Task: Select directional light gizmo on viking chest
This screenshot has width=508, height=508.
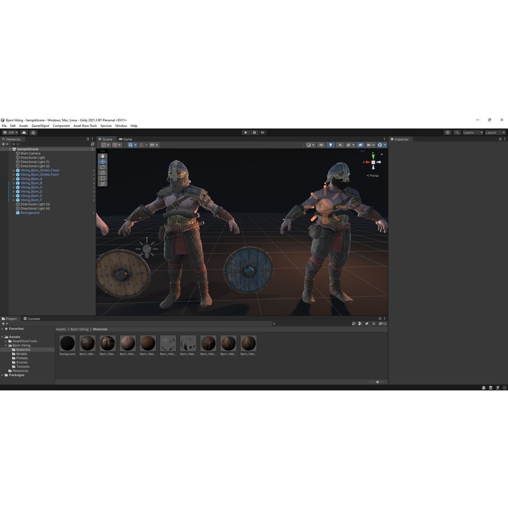Action: point(325,206)
